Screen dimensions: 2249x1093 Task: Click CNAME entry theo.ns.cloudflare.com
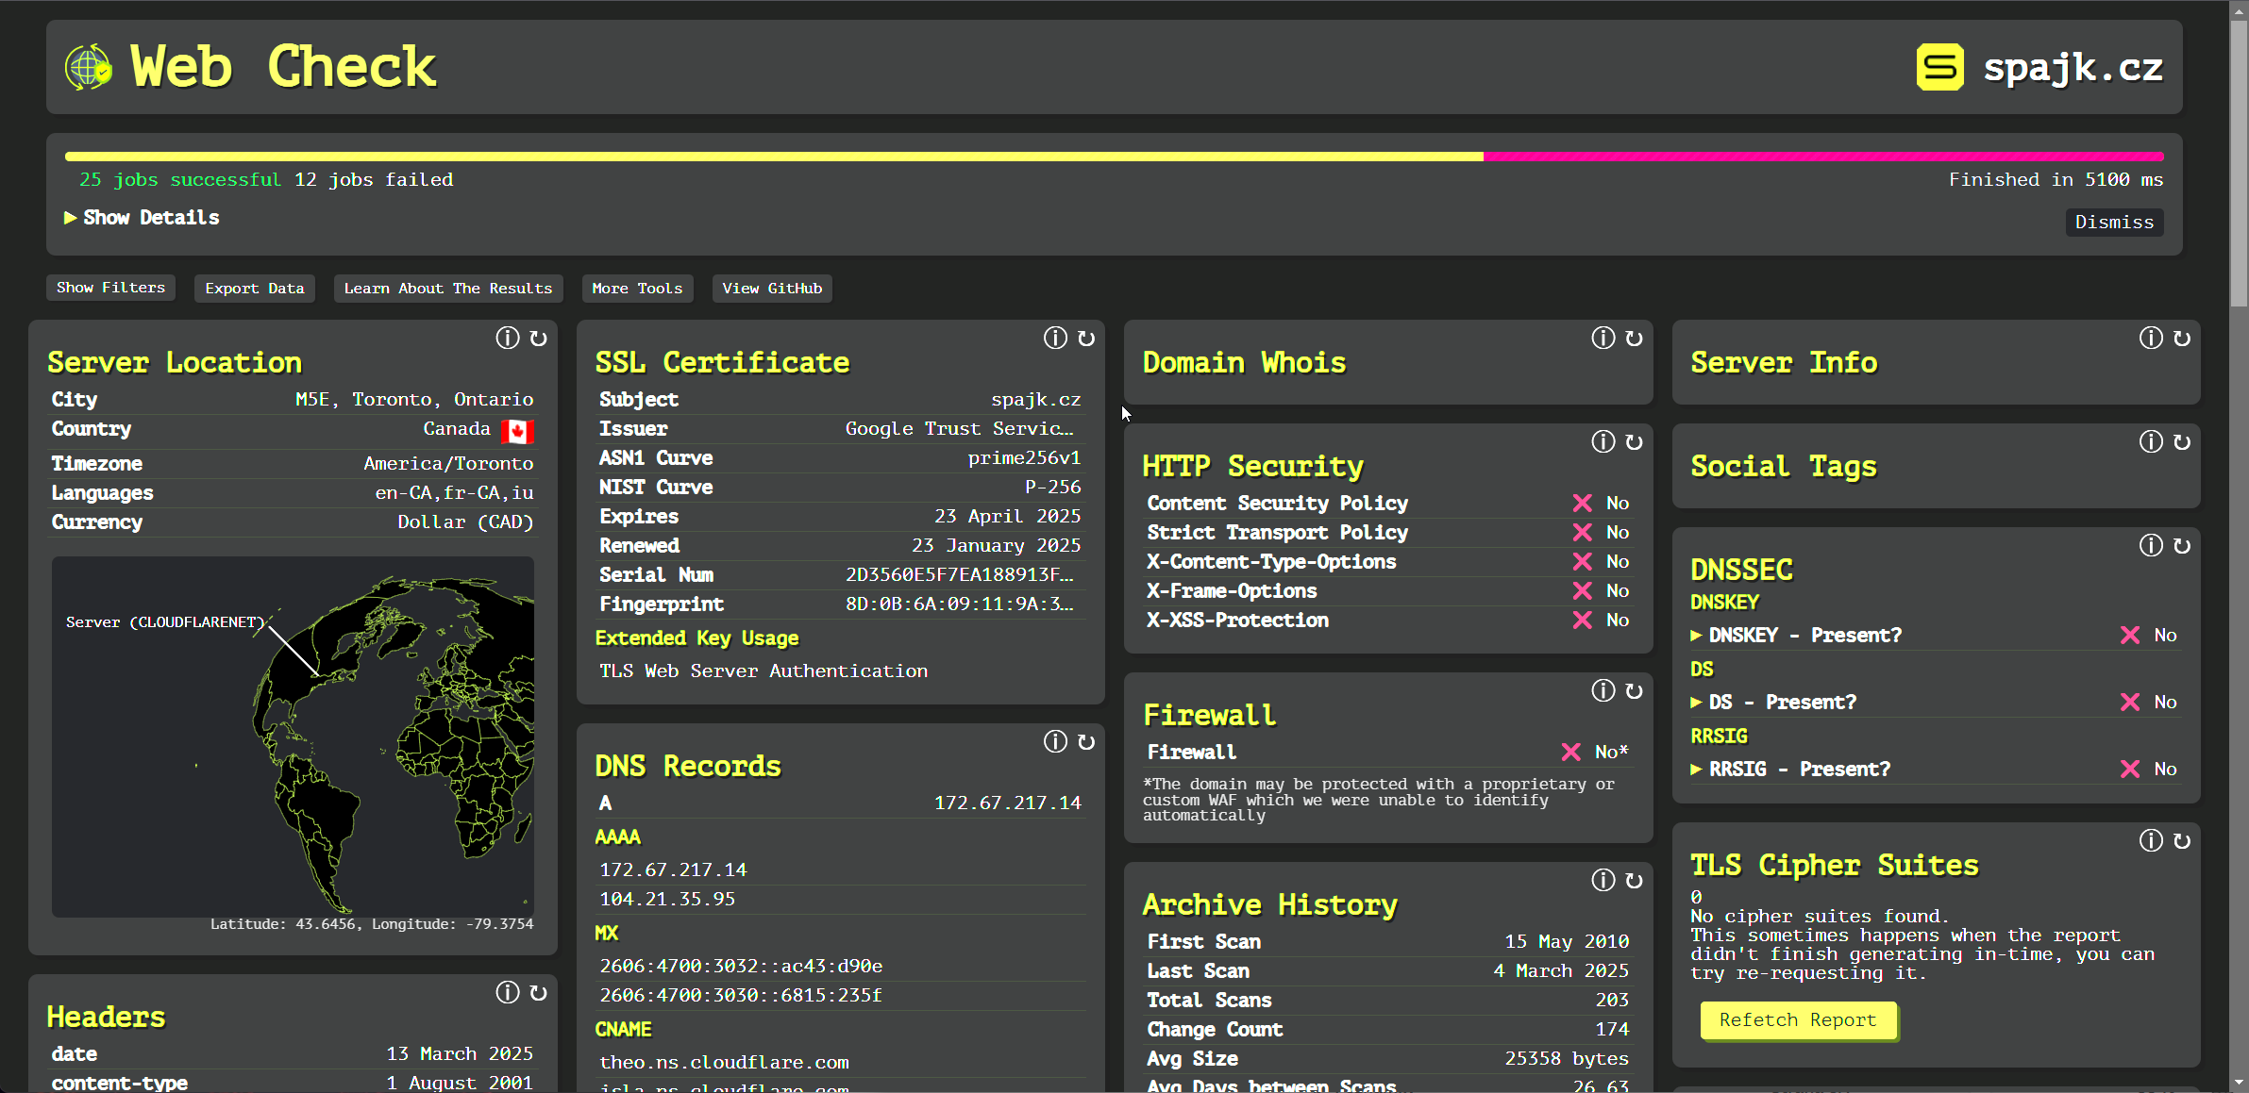coord(724,1063)
